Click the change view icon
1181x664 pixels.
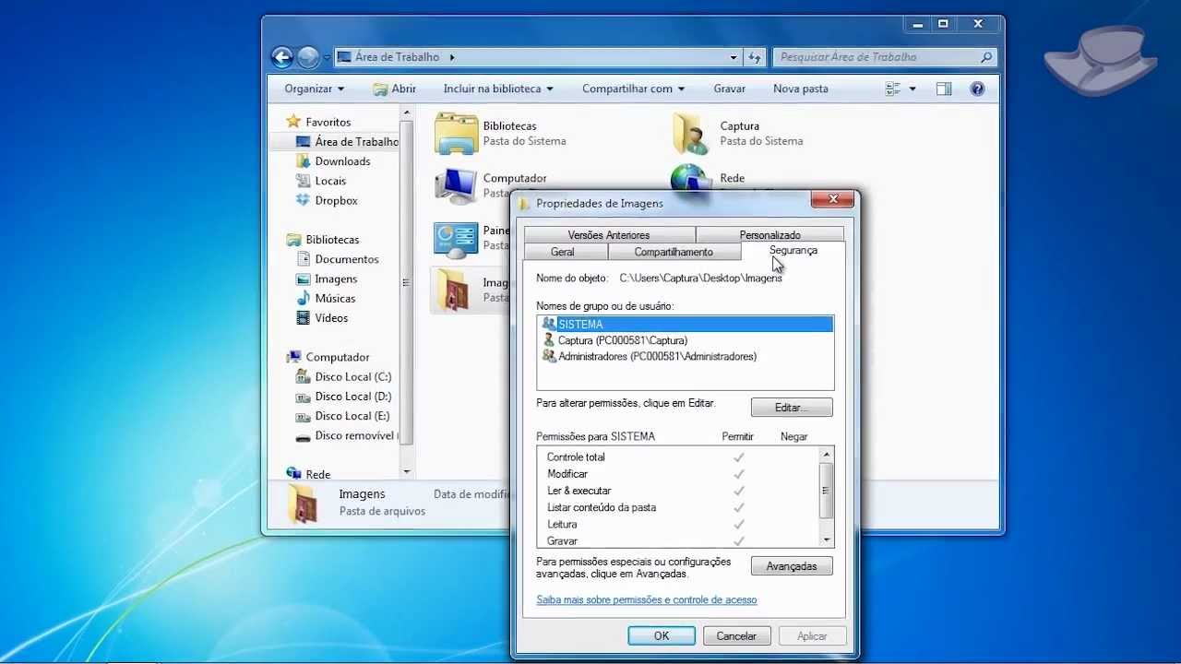click(x=892, y=89)
